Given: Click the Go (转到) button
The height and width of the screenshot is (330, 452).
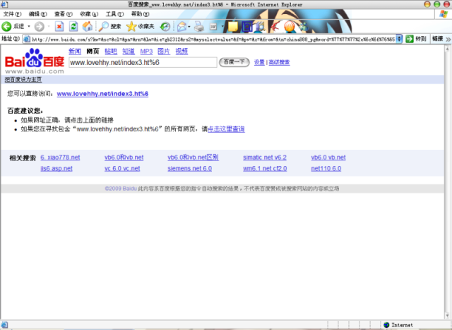Looking at the screenshot, I should (415, 39).
